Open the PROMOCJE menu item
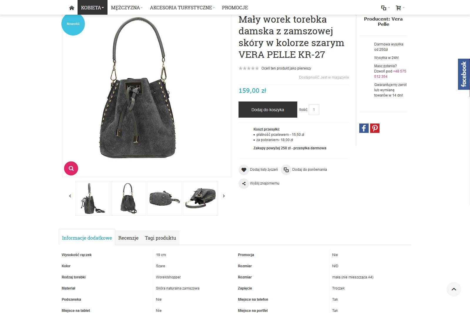The height and width of the screenshot is (313, 470). coord(235,8)
